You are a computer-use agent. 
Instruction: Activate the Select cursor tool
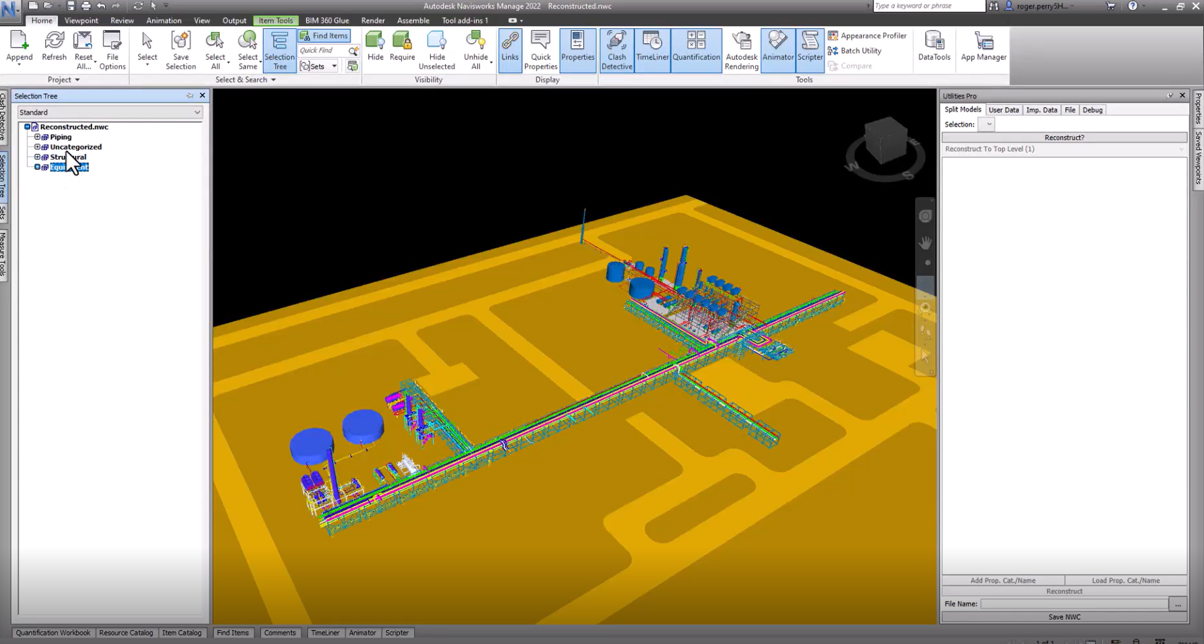(147, 48)
